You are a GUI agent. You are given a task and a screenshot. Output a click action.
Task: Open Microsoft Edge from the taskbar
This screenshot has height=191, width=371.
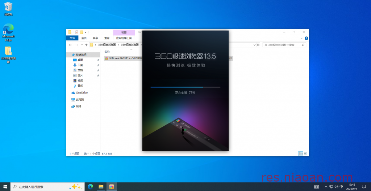click(x=90, y=187)
